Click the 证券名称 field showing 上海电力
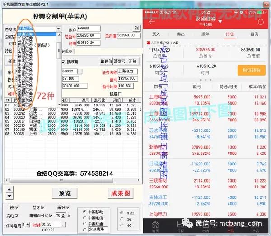Screen dimensions: 271x236 click(127, 72)
